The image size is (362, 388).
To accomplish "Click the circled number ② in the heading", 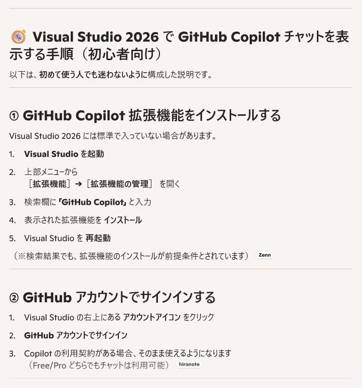I will (14, 298).
